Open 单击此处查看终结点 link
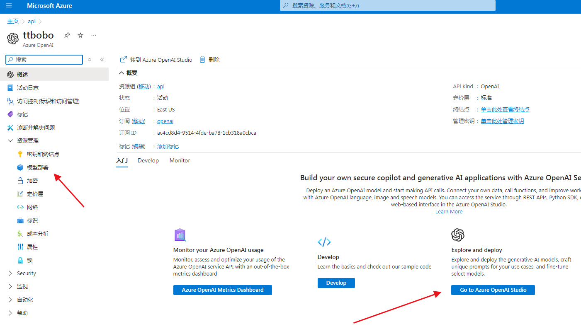The image size is (581, 329). (x=505, y=110)
